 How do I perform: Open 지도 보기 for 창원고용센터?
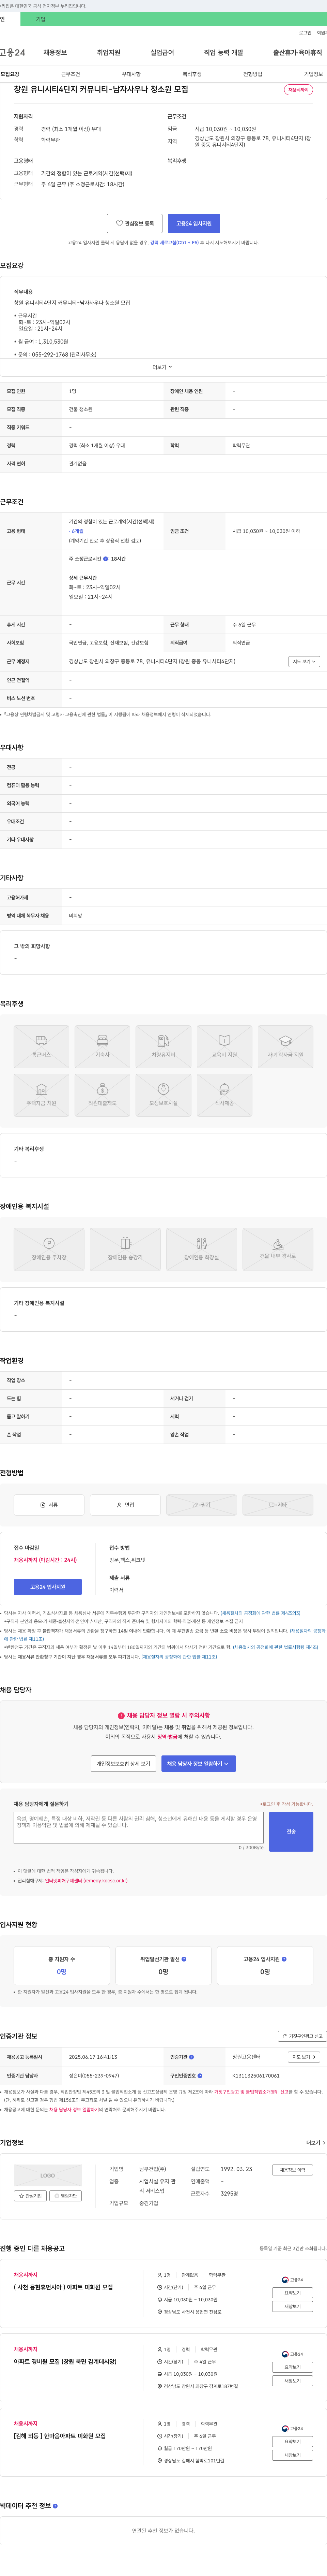(x=304, y=2057)
